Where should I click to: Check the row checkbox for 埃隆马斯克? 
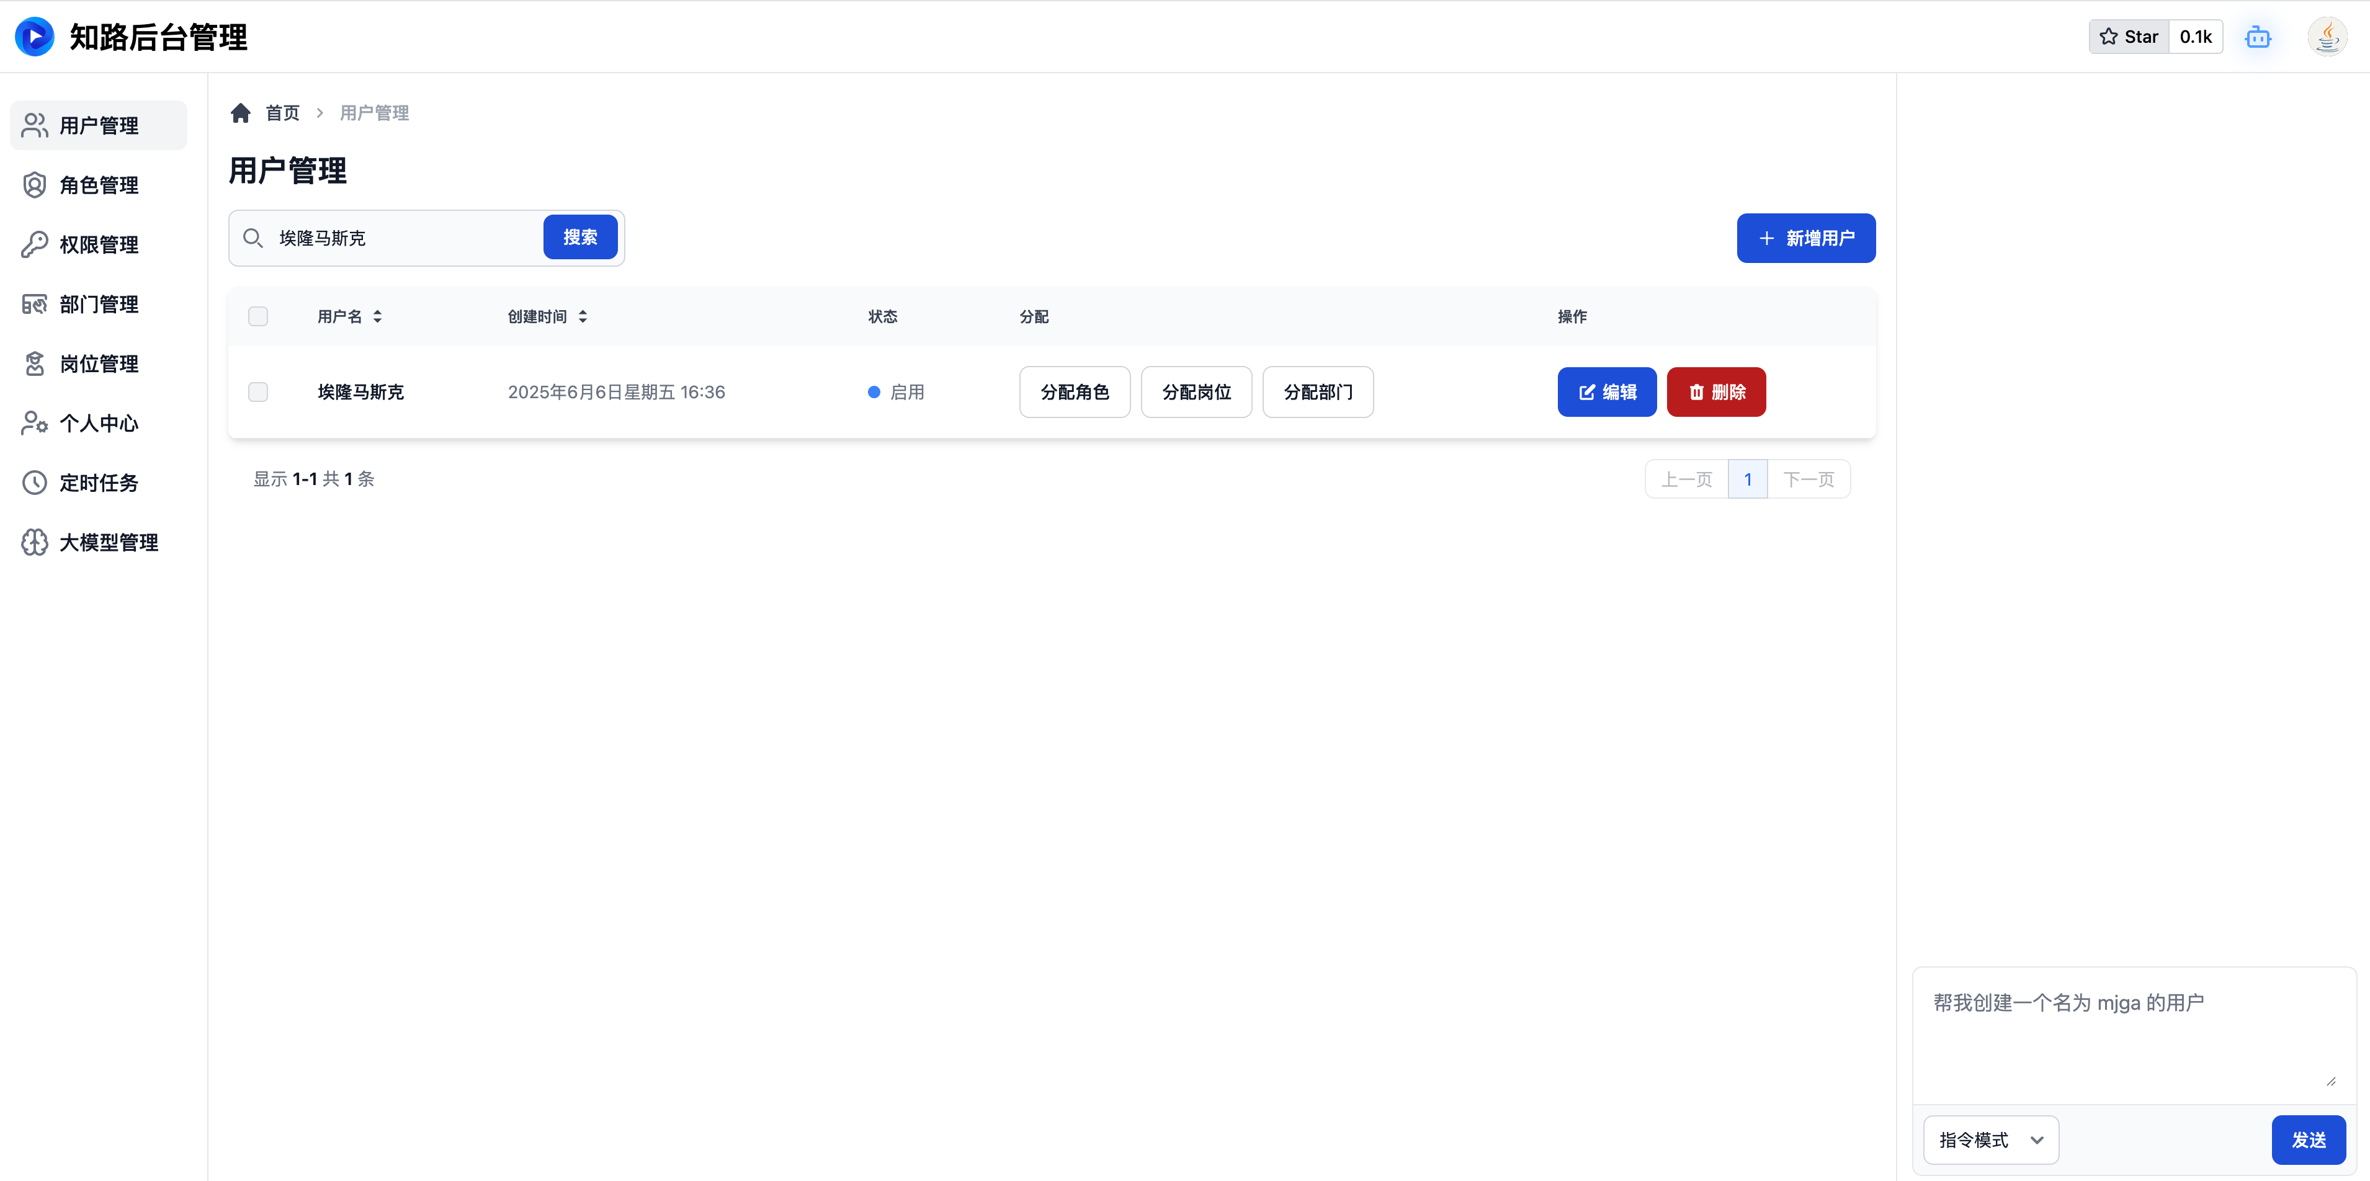257,392
